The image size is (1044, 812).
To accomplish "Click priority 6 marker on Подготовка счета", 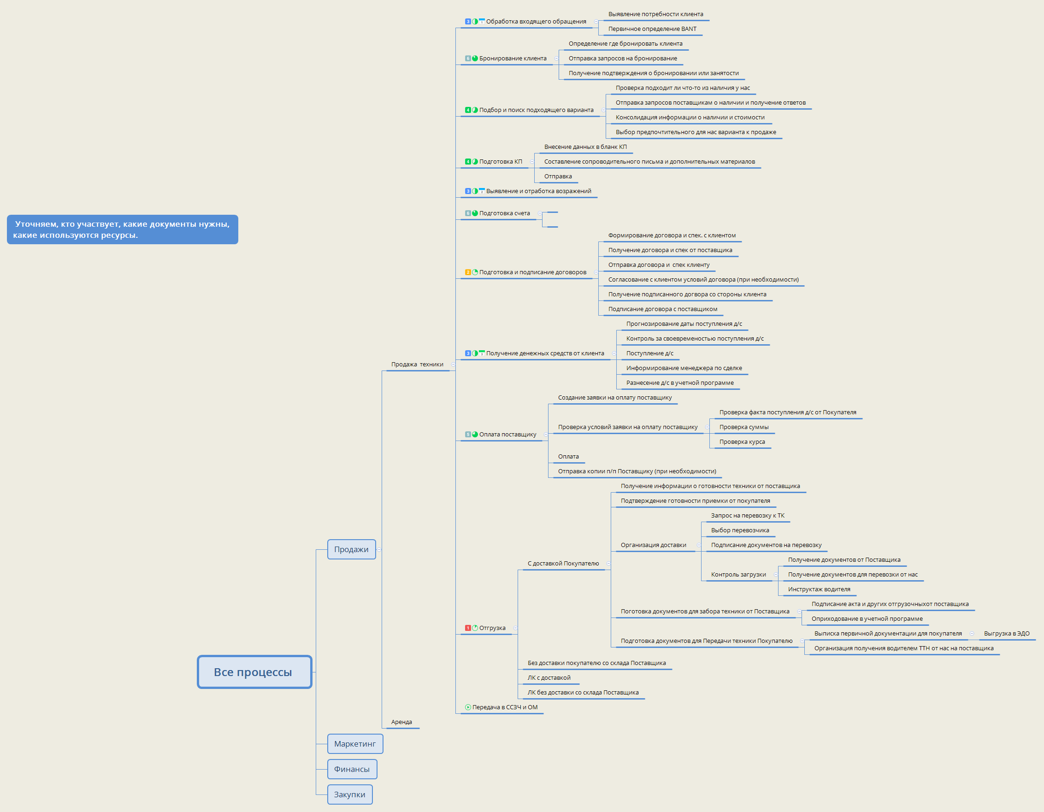I will click(x=468, y=213).
